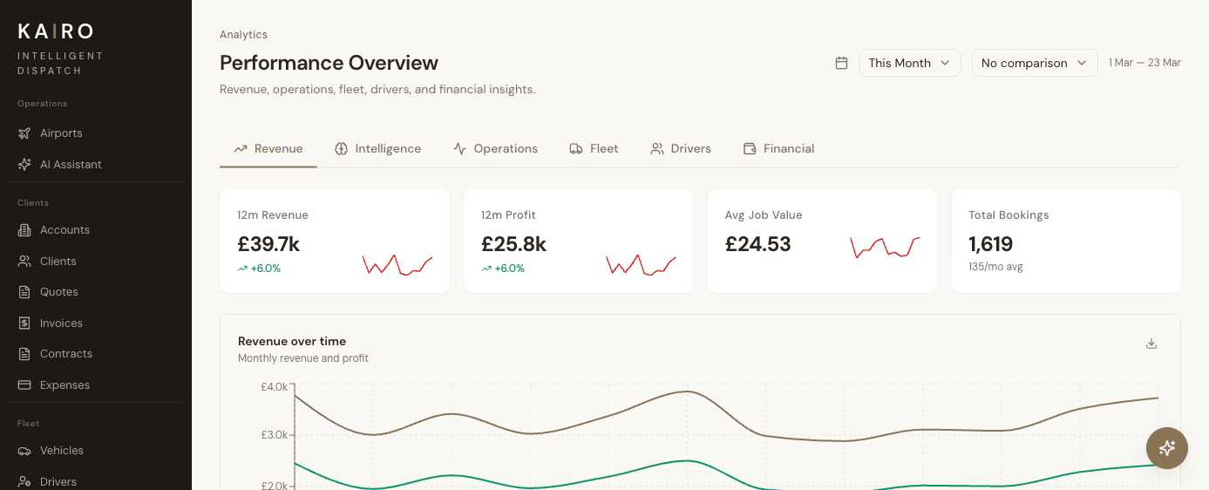
Task: Click the 135/mo avg text
Action: click(x=995, y=267)
